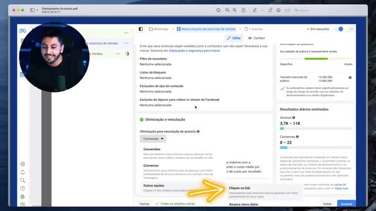
Task: Open the share menu in Preview toolbar
Action: (x=243, y=10)
